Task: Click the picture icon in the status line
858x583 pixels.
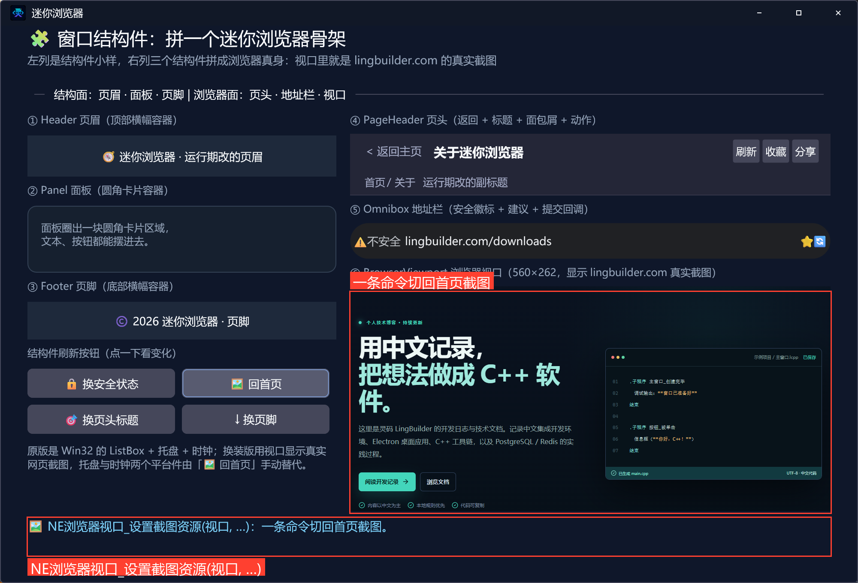Action: [36, 526]
